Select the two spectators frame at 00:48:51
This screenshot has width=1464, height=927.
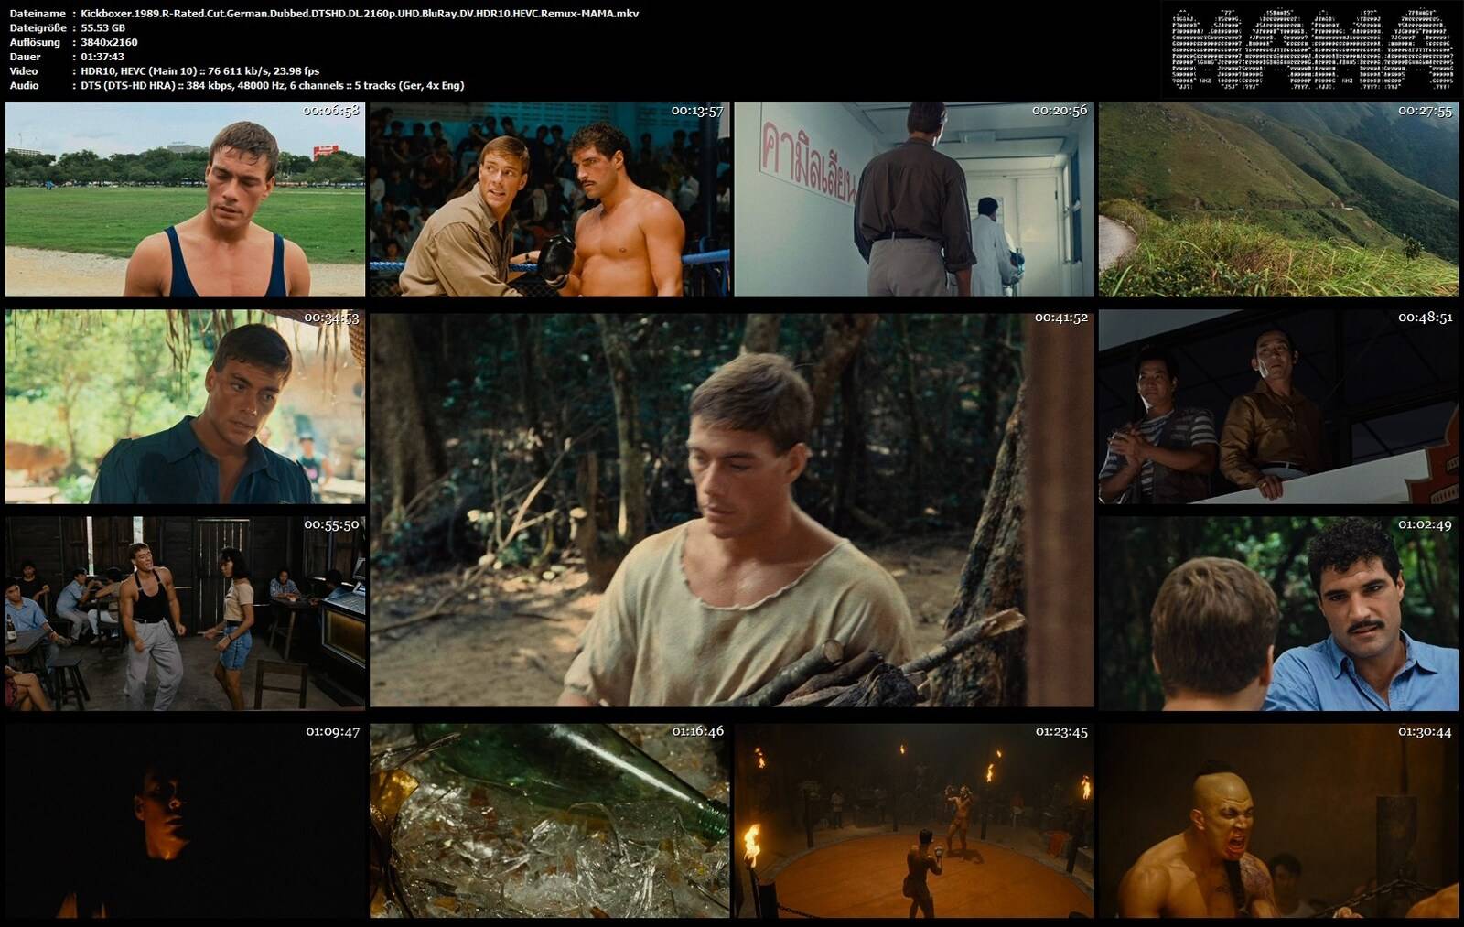[x=1278, y=406]
